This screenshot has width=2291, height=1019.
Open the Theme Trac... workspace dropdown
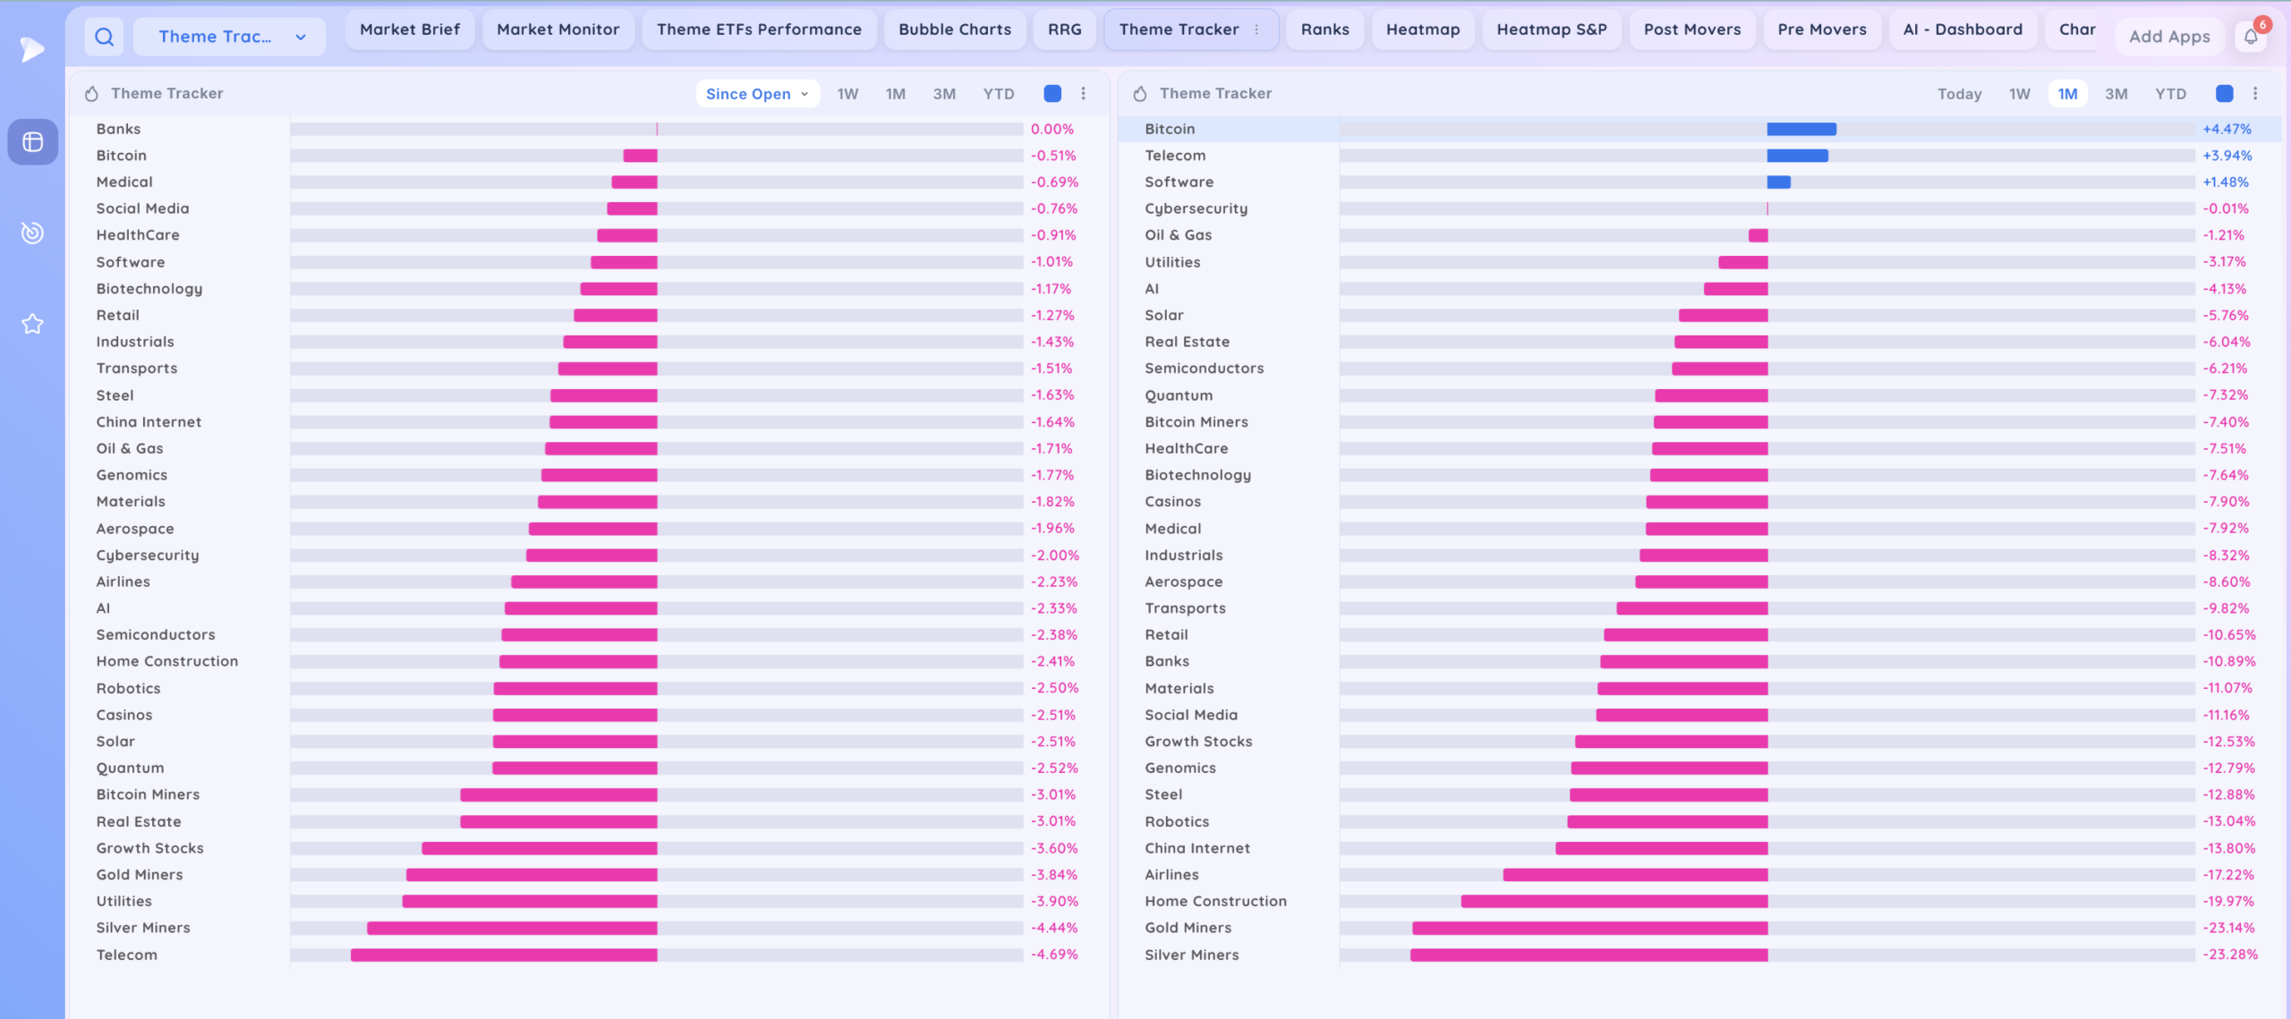pos(230,37)
